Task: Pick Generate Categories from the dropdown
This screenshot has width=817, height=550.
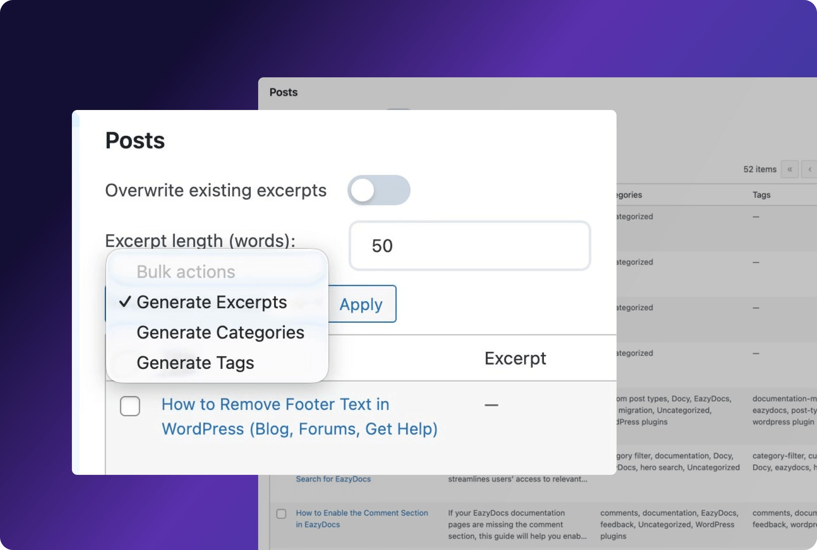Action: [220, 332]
